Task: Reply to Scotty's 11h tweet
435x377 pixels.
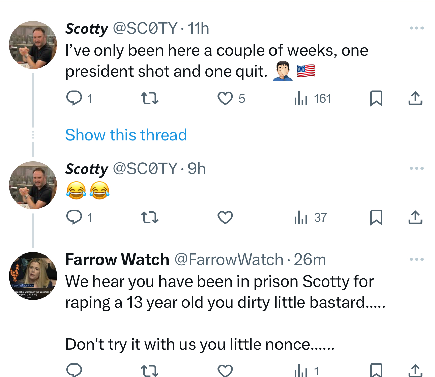Action: pyautogui.click(x=74, y=98)
